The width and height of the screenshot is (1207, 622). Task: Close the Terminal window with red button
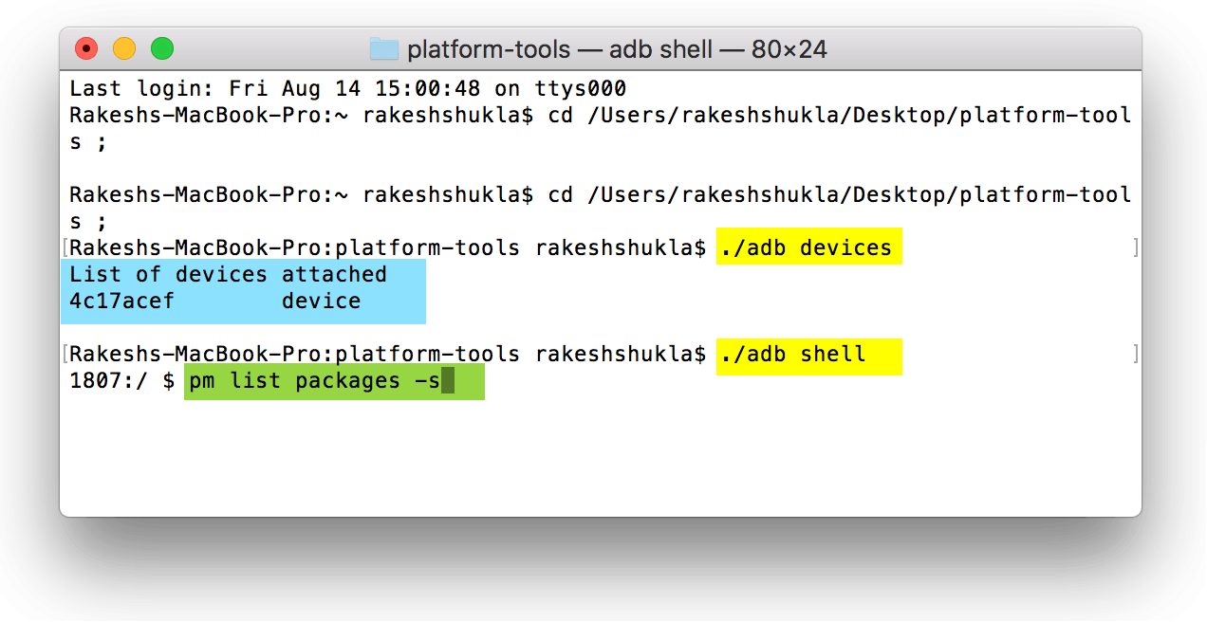[86, 48]
